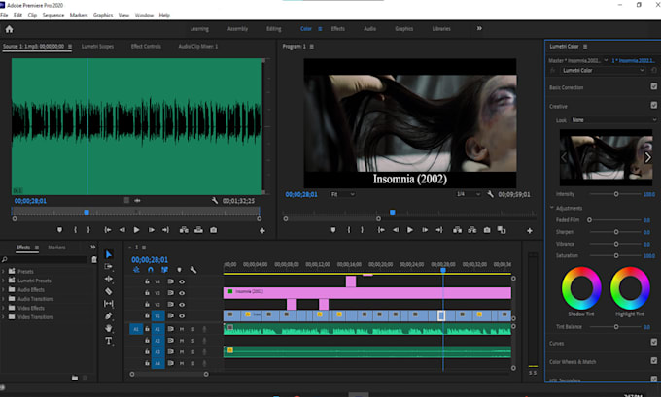Select the Razor tool
The image size is (661, 397).
tap(108, 291)
